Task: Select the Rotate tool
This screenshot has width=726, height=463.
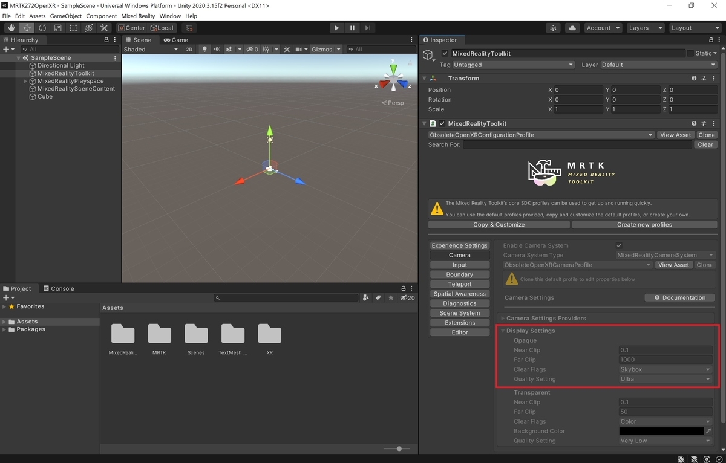Action: (x=42, y=28)
